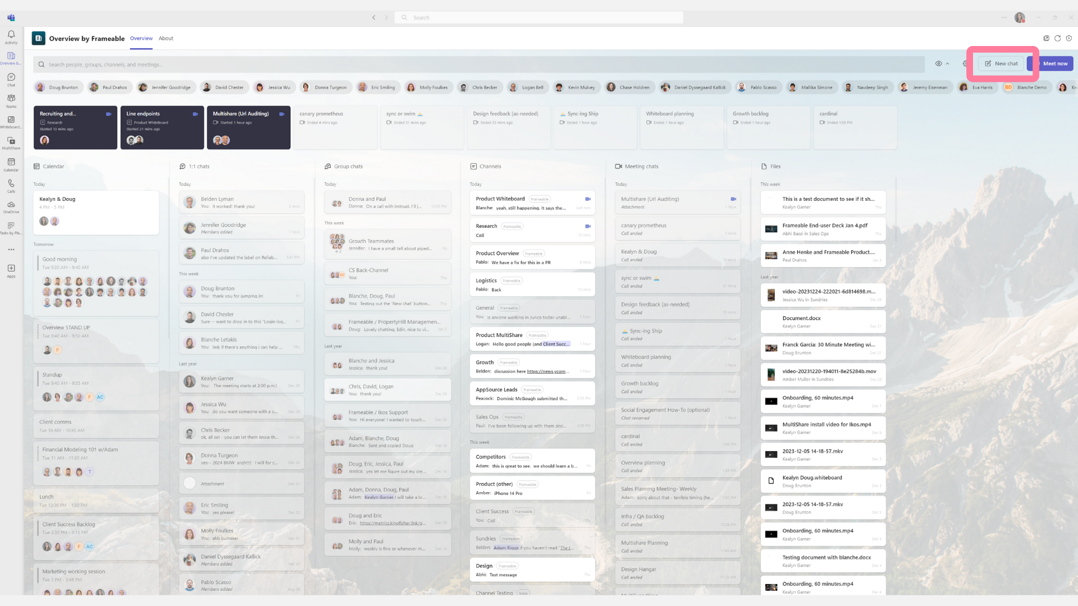Start a meeting with Meet now
Viewport: 1078px width, 606px height.
[x=1054, y=63]
